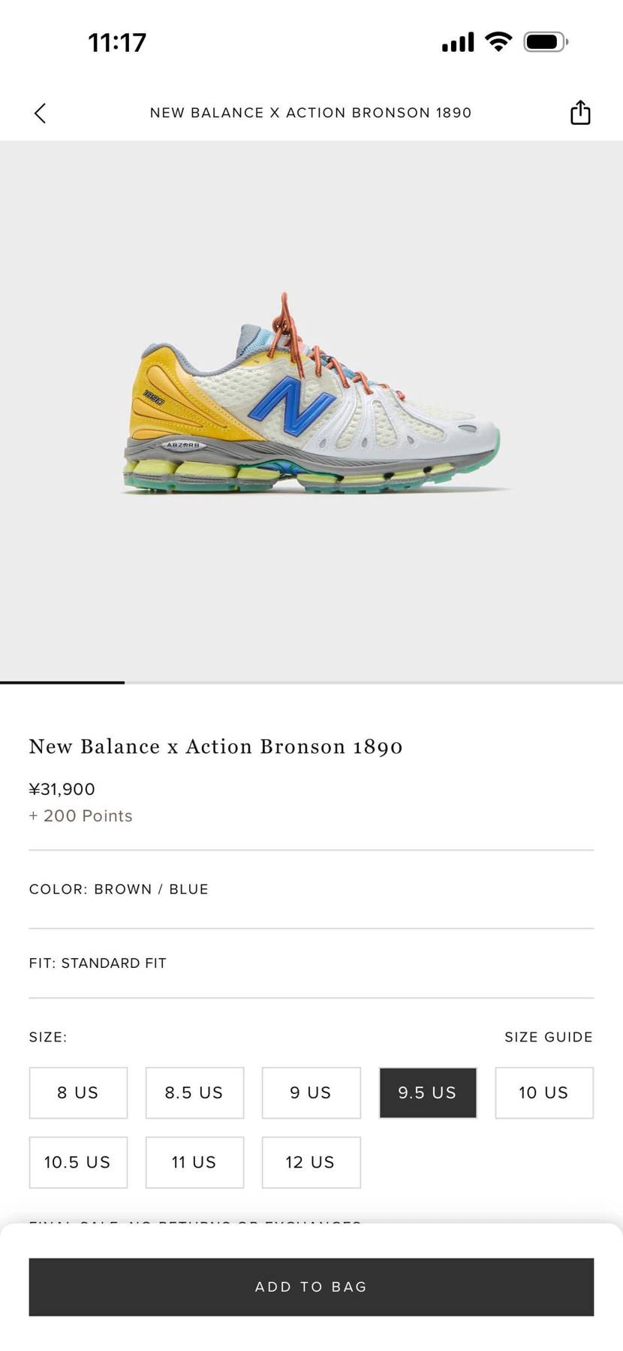The height and width of the screenshot is (1351, 623).
Task: Open the Size Guide link
Action: tap(549, 1037)
